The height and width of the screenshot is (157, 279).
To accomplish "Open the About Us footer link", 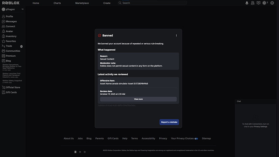I will click(x=69, y=138).
